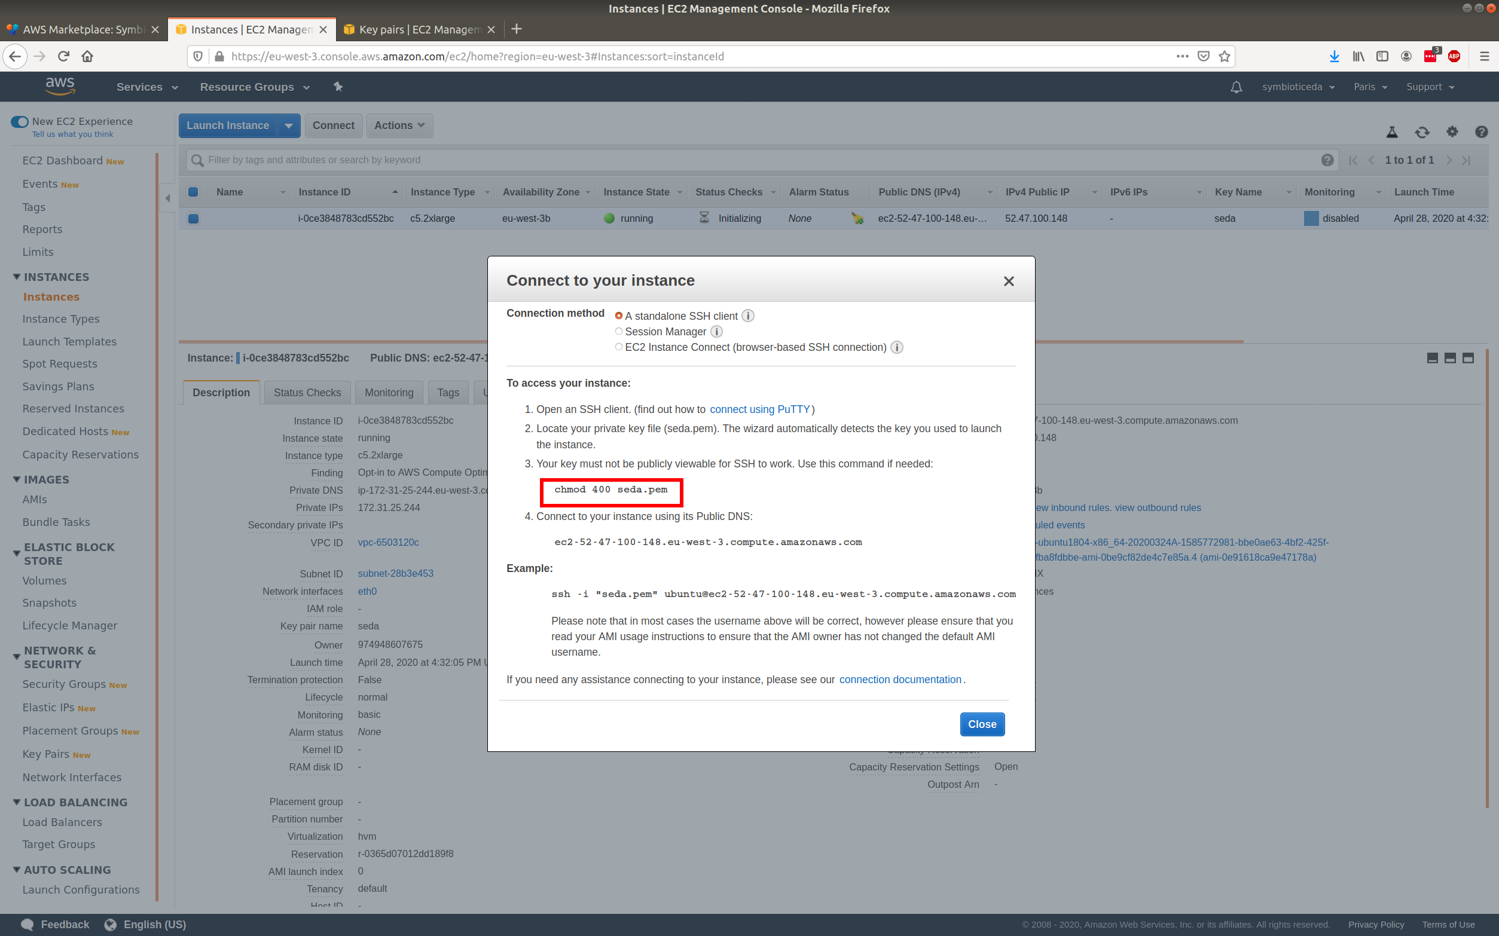Open the connect using PuTTY link
This screenshot has height=936, width=1499.
click(759, 409)
